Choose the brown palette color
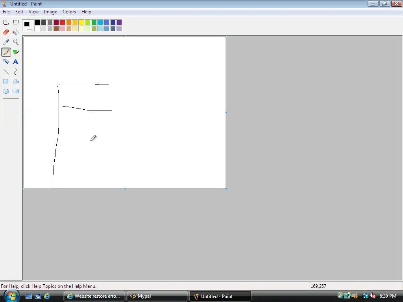The width and height of the screenshot is (403, 302). tap(56, 28)
